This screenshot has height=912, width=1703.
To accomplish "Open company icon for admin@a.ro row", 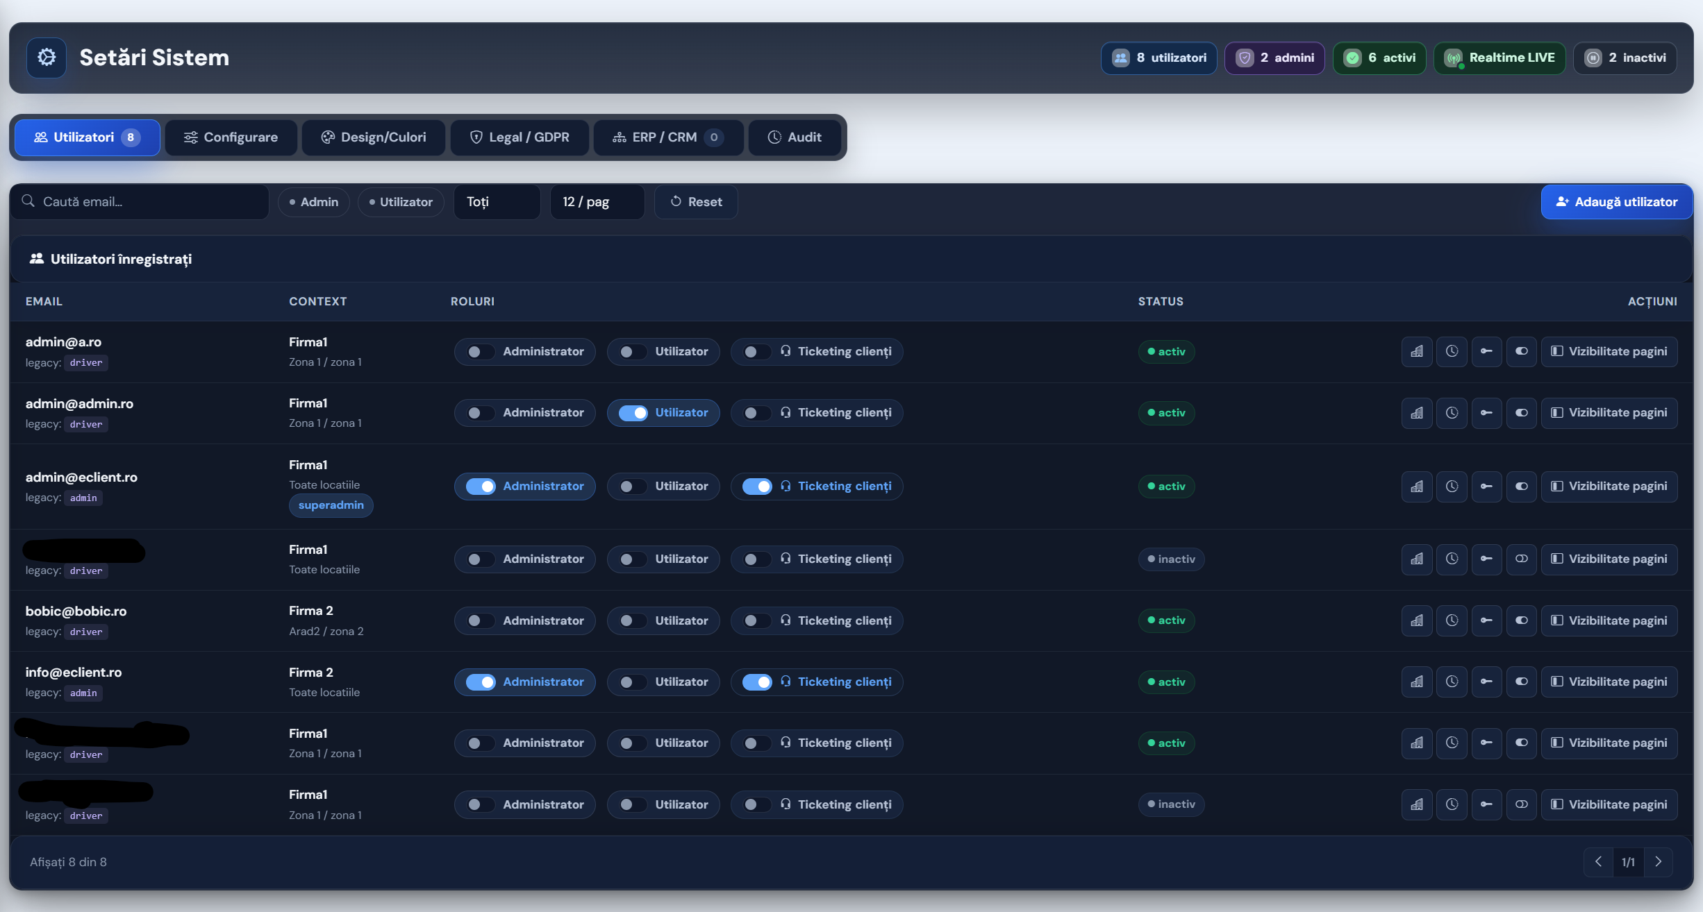I will click(x=1417, y=351).
